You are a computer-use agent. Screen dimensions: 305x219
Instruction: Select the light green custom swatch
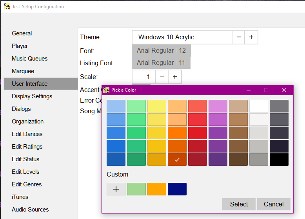(x=136, y=189)
